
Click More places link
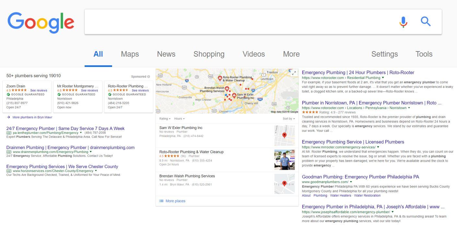pos(175,201)
